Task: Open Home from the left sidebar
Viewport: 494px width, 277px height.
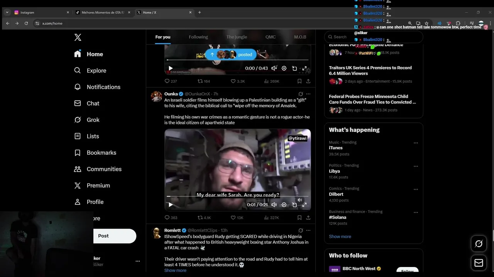Action: [x=89, y=54]
